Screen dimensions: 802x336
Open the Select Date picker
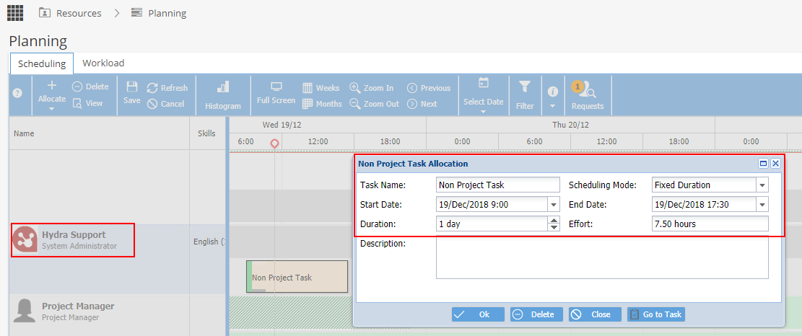484,95
